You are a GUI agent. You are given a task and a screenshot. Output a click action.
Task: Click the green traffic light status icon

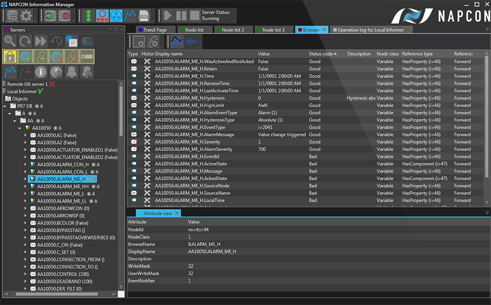click(x=88, y=15)
